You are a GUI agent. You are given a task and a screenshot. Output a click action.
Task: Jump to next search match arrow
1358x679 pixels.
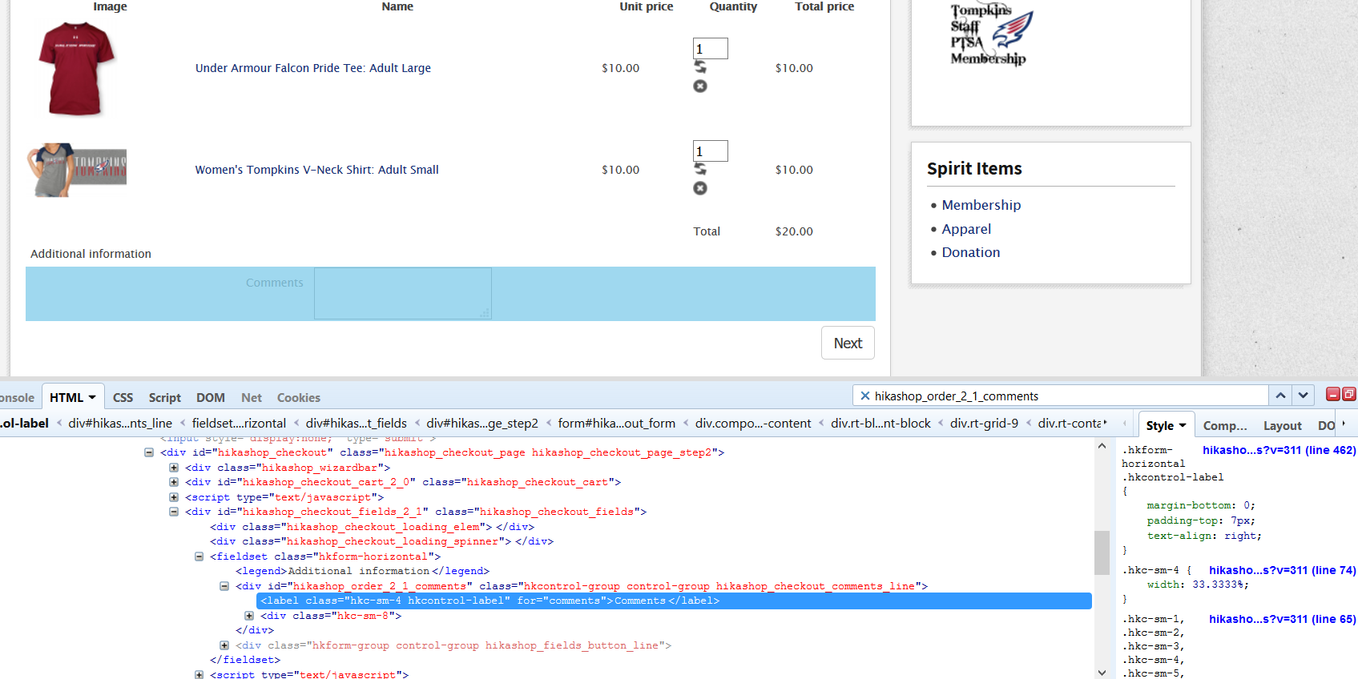pyautogui.click(x=1303, y=396)
